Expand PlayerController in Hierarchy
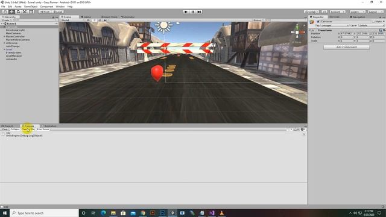This screenshot has height=217, width=386. [x=4, y=36]
